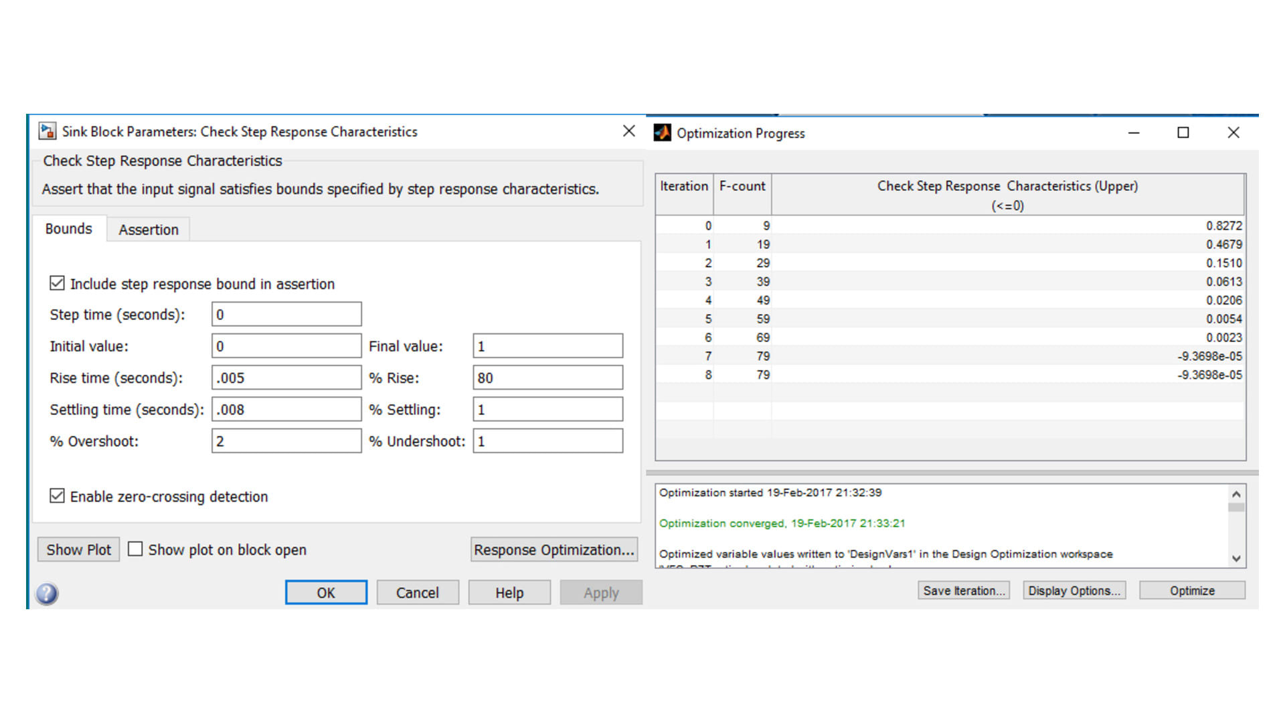Viewport: 1285px width, 723px height.
Task: Click the Cancel button
Action: click(418, 592)
